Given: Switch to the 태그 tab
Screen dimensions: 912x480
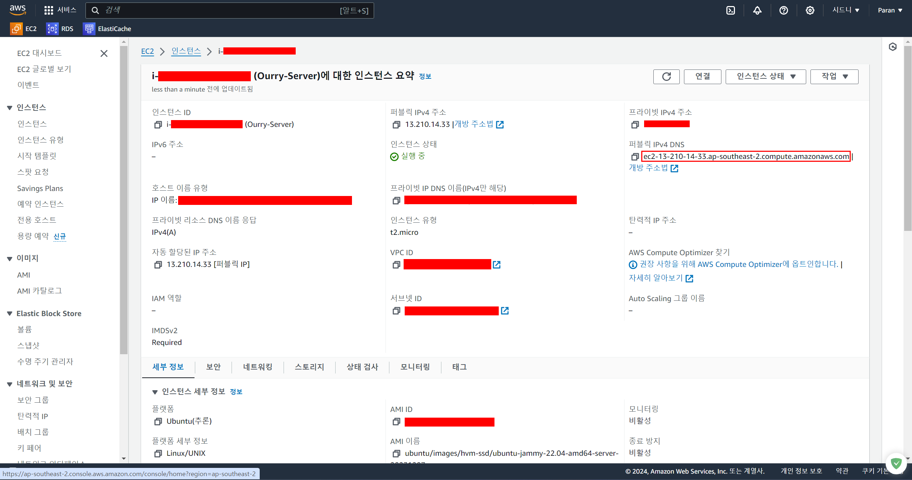Looking at the screenshot, I should [460, 367].
